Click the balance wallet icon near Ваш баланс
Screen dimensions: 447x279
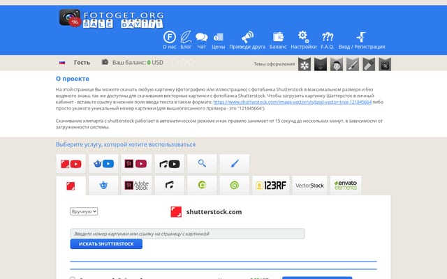(105, 62)
